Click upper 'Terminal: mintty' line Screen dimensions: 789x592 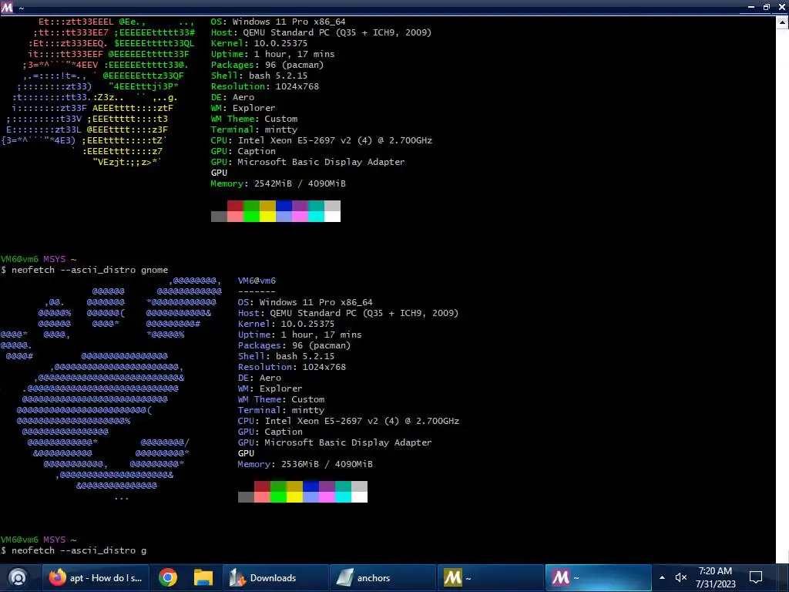[x=254, y=129]
